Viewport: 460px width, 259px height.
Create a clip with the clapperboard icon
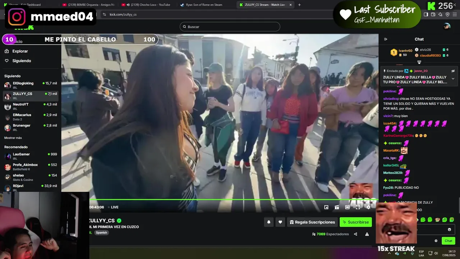click(337, 207)
